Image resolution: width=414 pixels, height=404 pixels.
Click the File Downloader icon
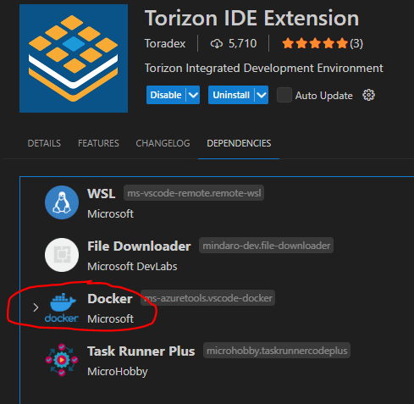[x=62, y=255]
